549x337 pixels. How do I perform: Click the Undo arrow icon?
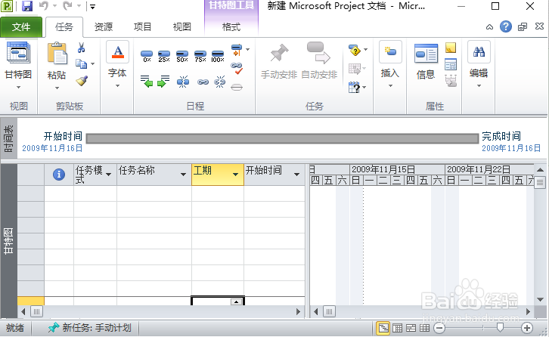(43, 5)
